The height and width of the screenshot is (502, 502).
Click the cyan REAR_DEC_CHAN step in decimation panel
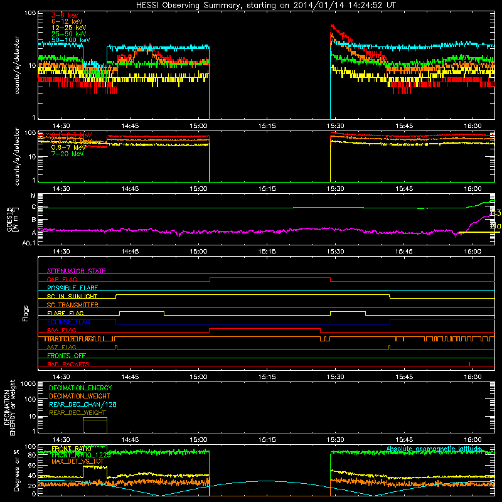point(95,418)
